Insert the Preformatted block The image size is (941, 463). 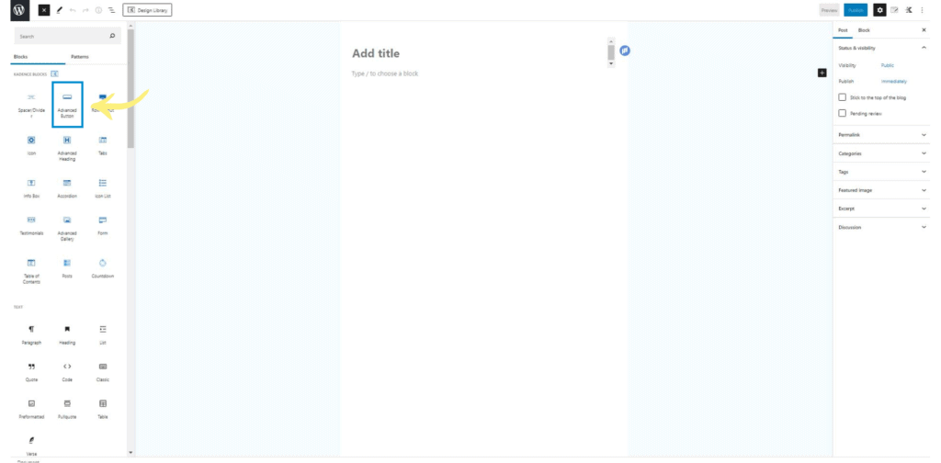pos(31,409)
